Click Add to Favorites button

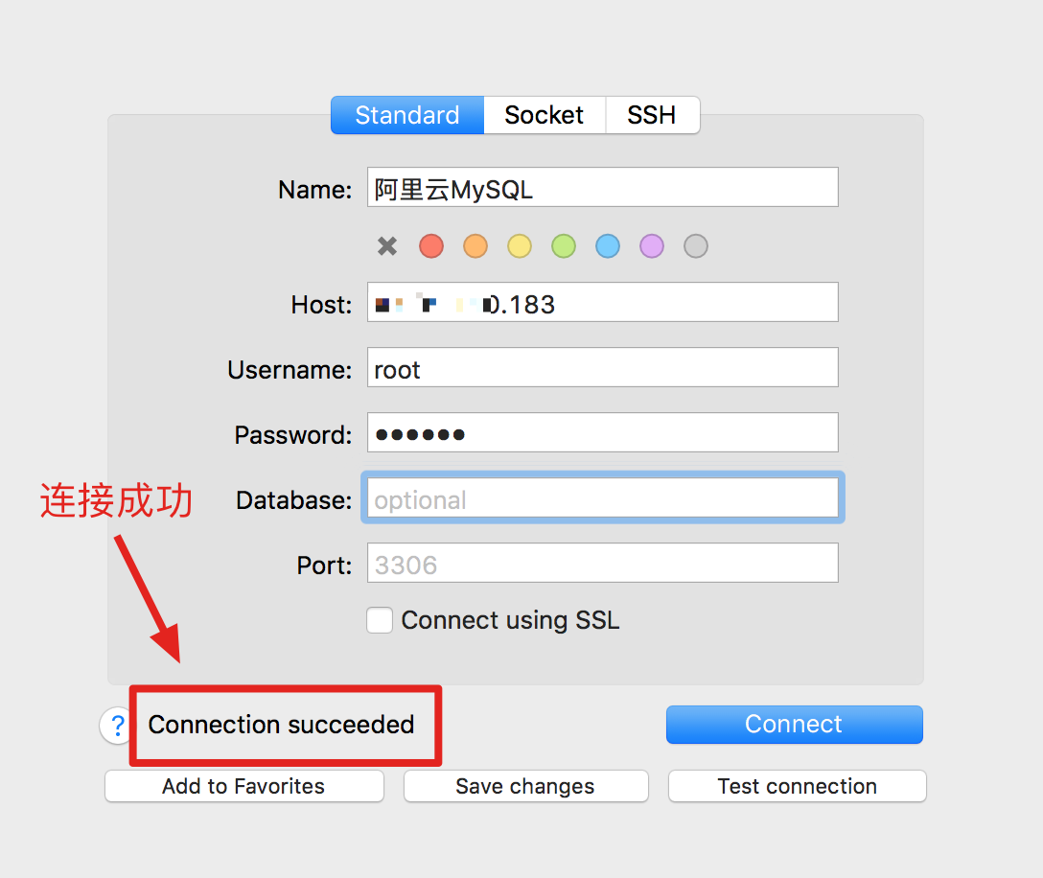point(244,786)
